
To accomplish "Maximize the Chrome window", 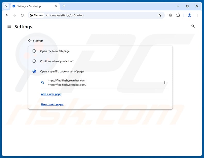I will [x=187, y=6].
